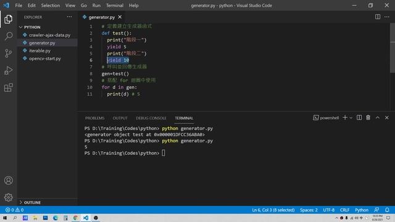Open generator.py in explorer
395x222 pixels.
(x=42, y=43)
